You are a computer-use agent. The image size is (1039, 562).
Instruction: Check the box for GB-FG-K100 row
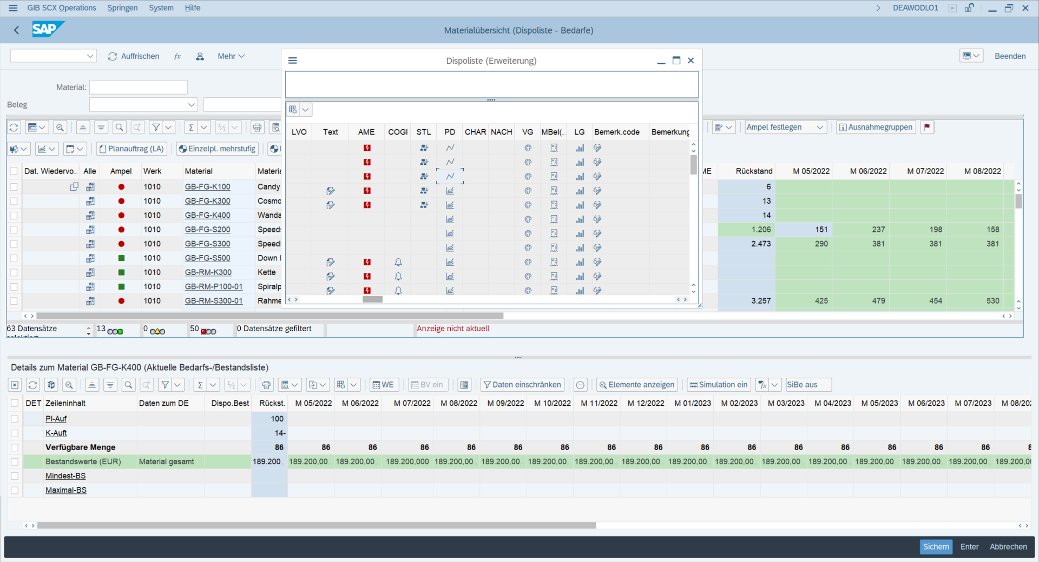pos(14,187)
